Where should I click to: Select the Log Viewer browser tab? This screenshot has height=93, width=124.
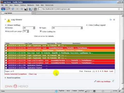(x=16, y=13)
